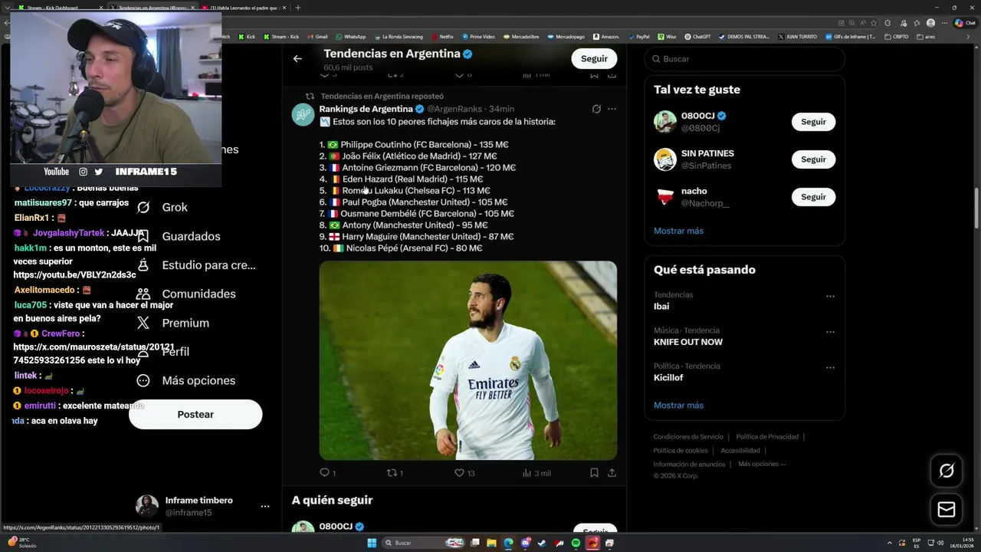Open the three-dot menu on the ArgenRanks post
This screenshot has height=552, width=981.
(x=612, y=109)
